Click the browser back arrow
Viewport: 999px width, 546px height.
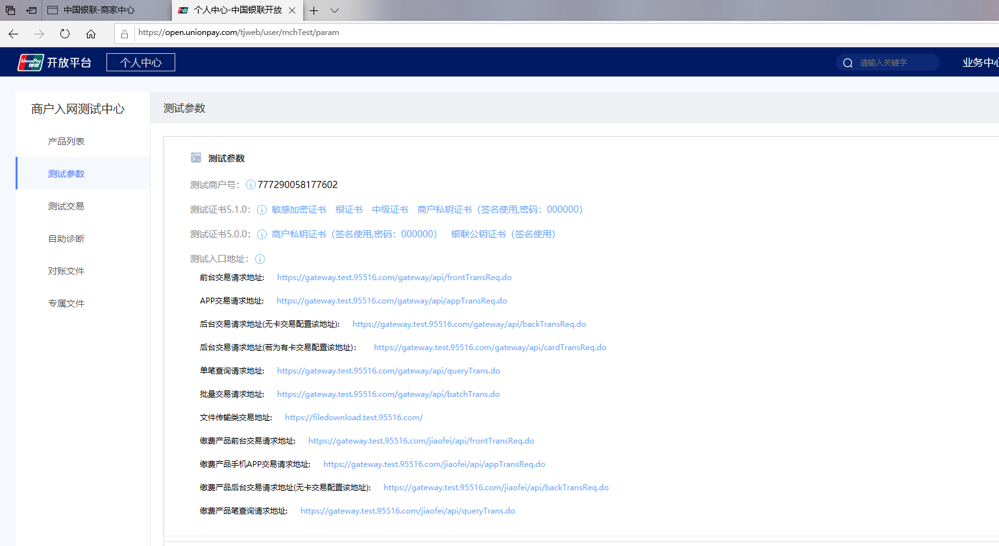pyautogui.click(x=13, y=34)
